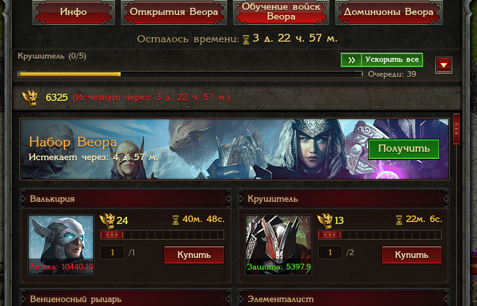Screen dimensions: 477x306
Task: Click the Крушитель training progress bar
Action: pyautogui.click(x=190, y=74)
